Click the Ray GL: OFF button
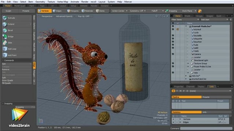The height and width of the screenshot is (131, 234). tap(84, 16)
